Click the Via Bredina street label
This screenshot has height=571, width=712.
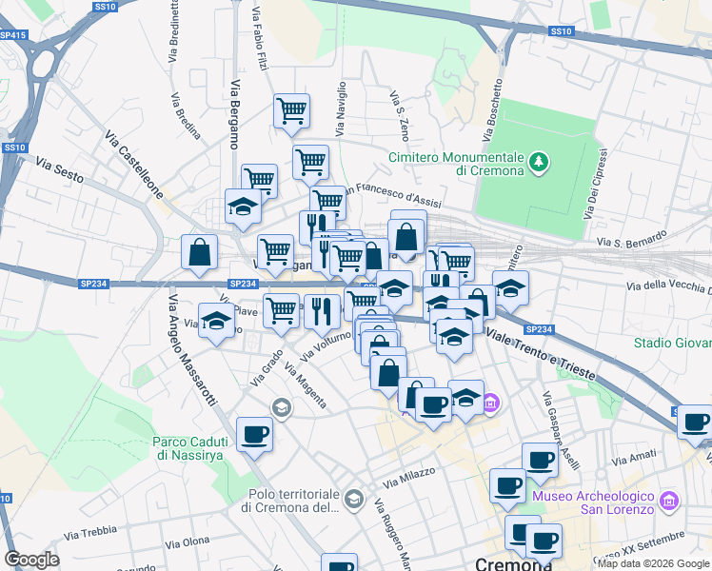186,116
